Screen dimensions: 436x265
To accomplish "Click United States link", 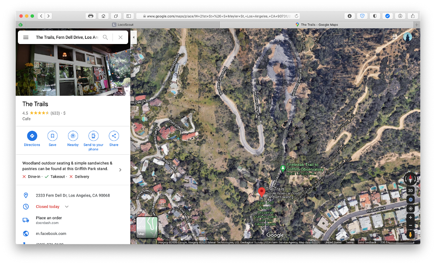I will [x=333, y=242].
